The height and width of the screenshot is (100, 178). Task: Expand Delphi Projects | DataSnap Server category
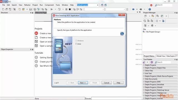[144, 90]
